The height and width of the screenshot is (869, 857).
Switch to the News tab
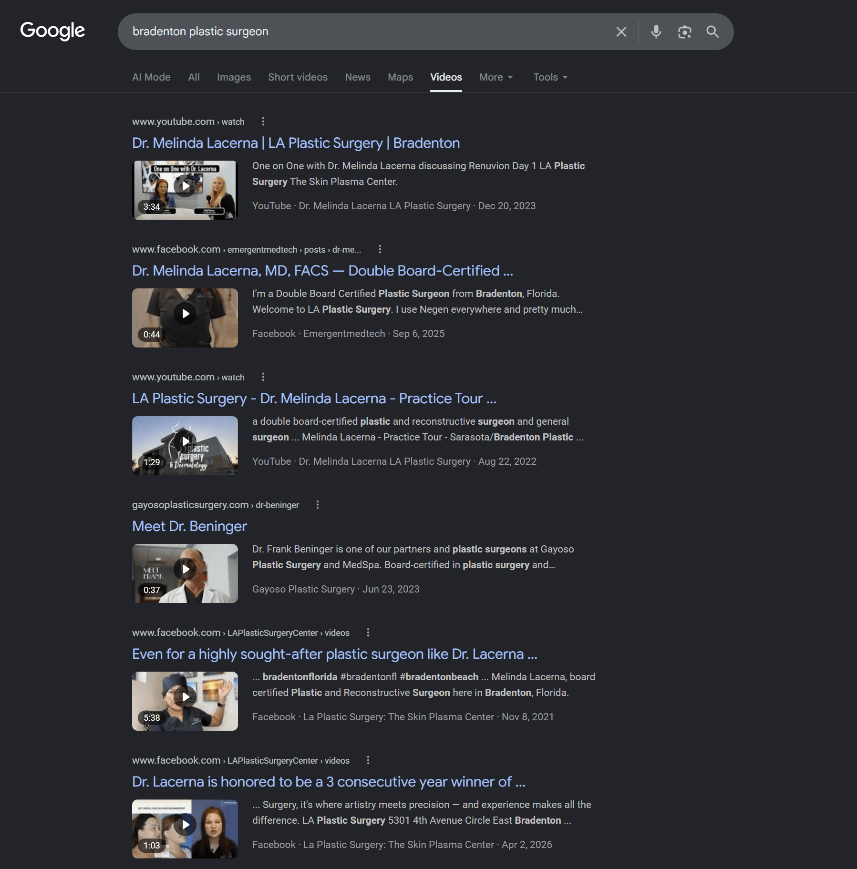pos(358,77)
